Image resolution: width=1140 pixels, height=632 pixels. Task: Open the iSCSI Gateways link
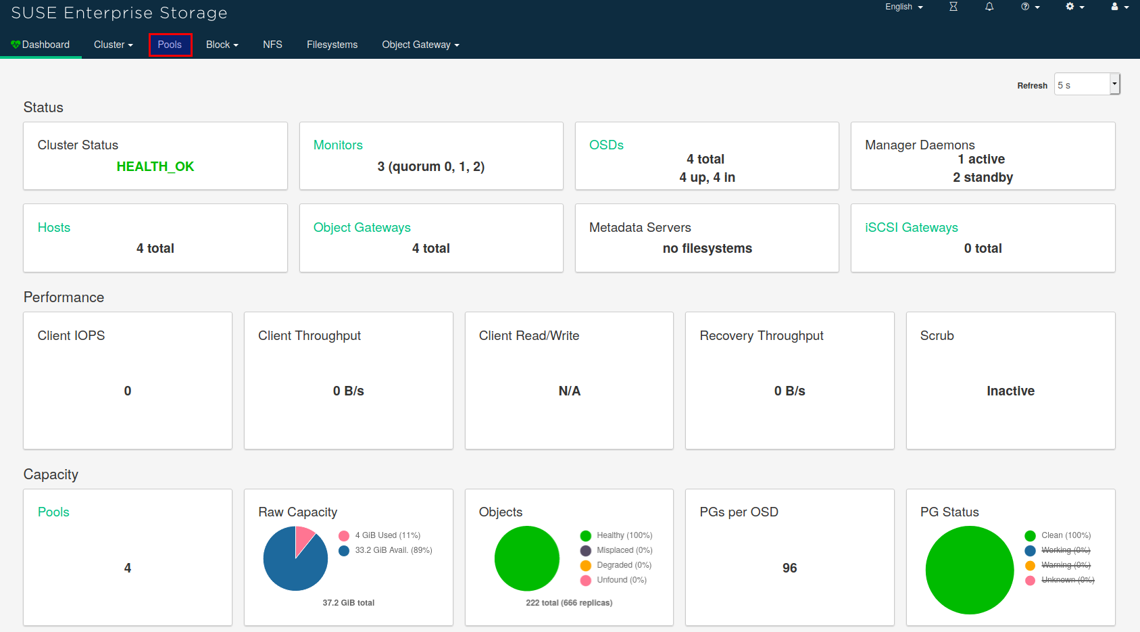point(911,228)
